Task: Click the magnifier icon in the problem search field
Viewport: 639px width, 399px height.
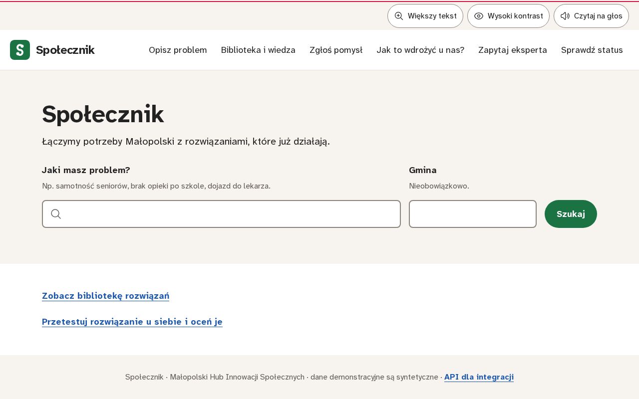Action: [x=56, y=214]
